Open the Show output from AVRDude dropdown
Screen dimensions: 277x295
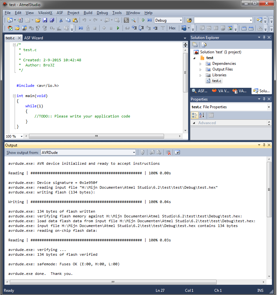(x=134, y=153)
